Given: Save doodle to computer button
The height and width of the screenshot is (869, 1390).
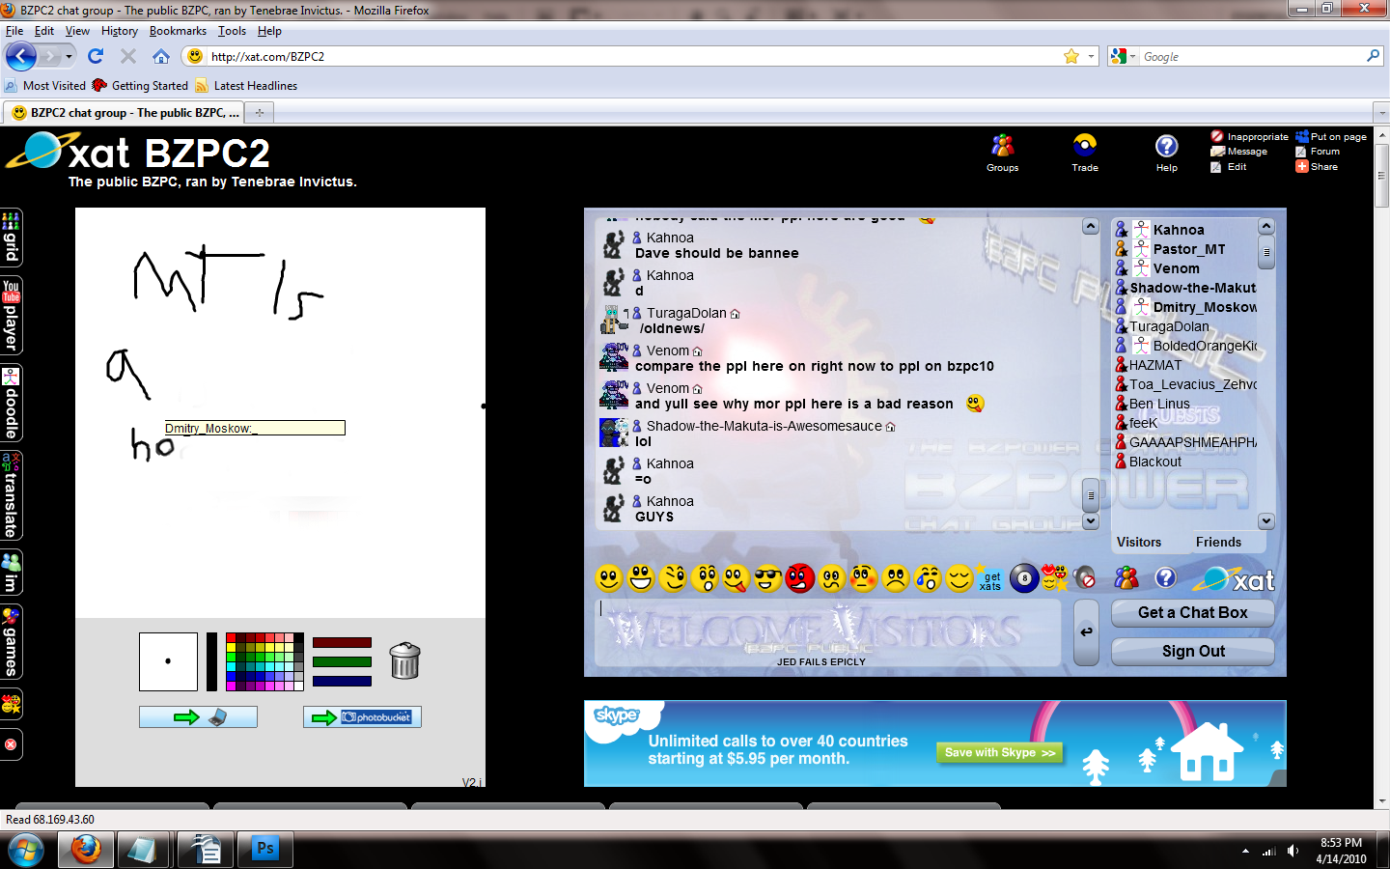Looking at the screenshot, I should (198, 716).
